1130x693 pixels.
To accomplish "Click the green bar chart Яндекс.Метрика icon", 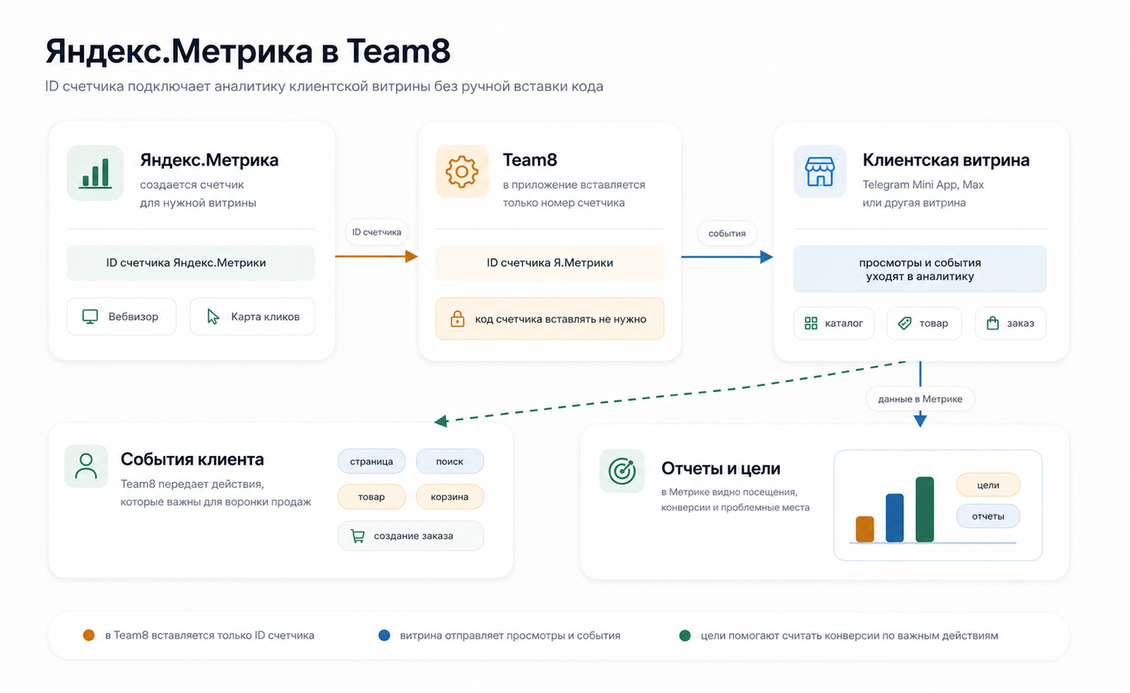I will click(95, 173).
